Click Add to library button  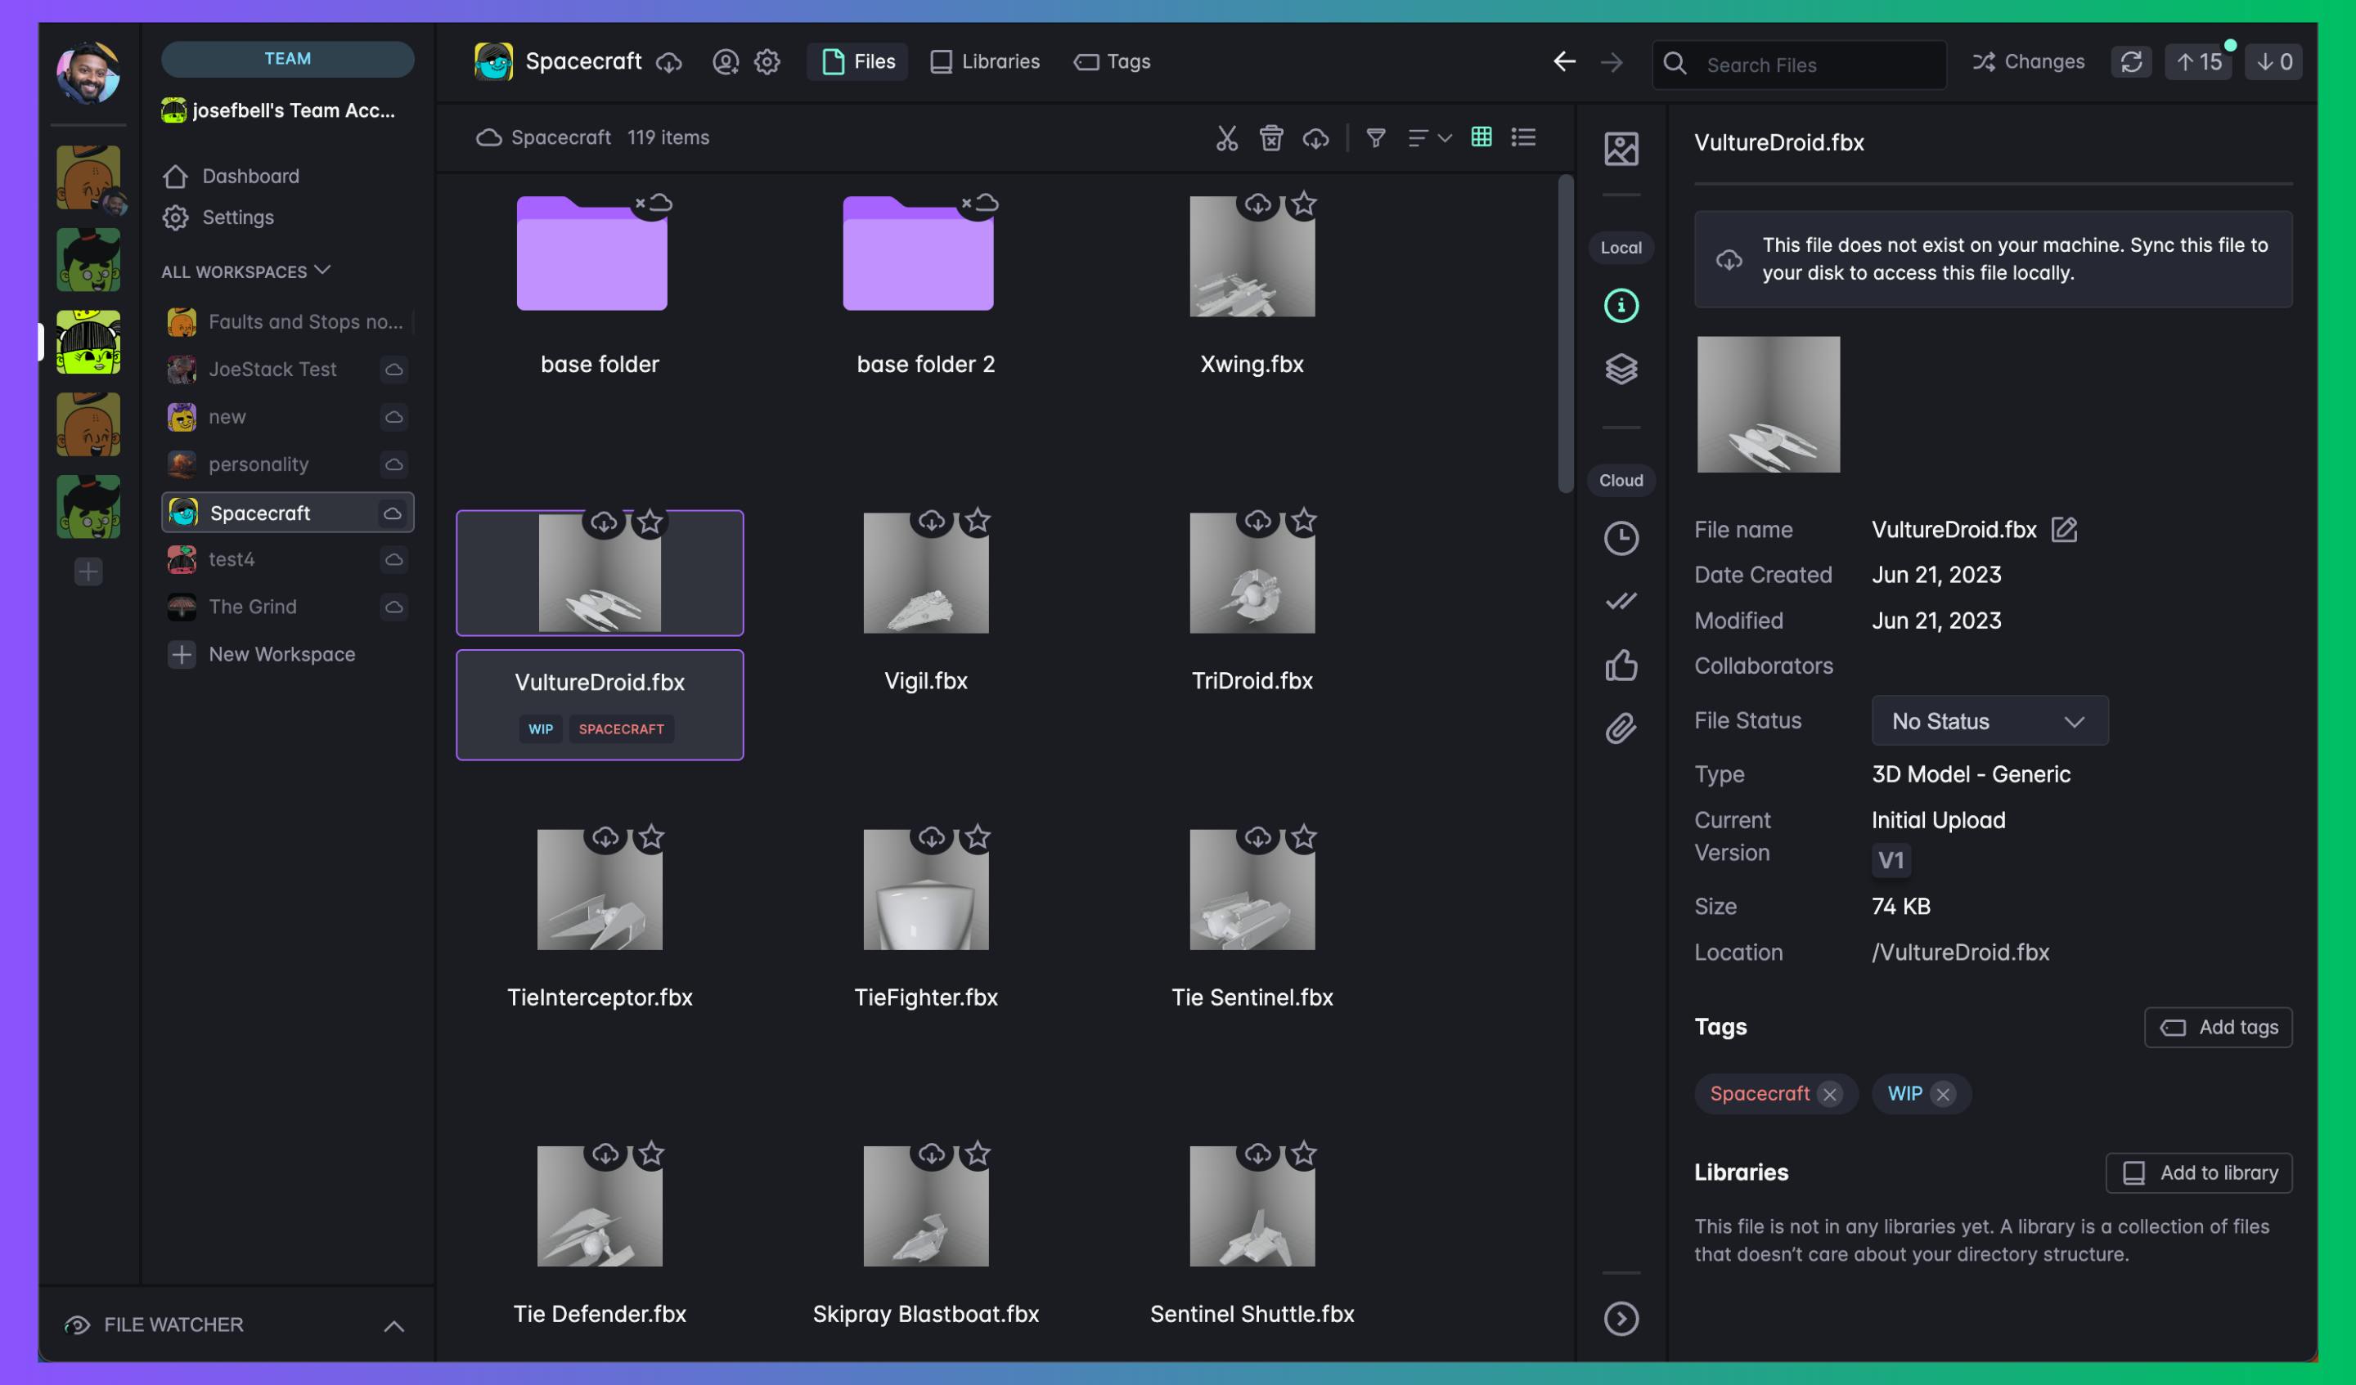click(x=2198, y=1173)
